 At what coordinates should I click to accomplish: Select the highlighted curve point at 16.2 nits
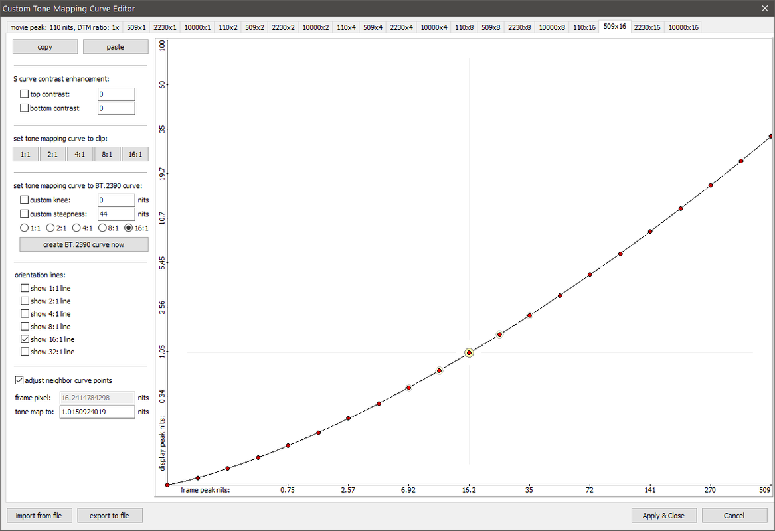[x=469, y=352]
